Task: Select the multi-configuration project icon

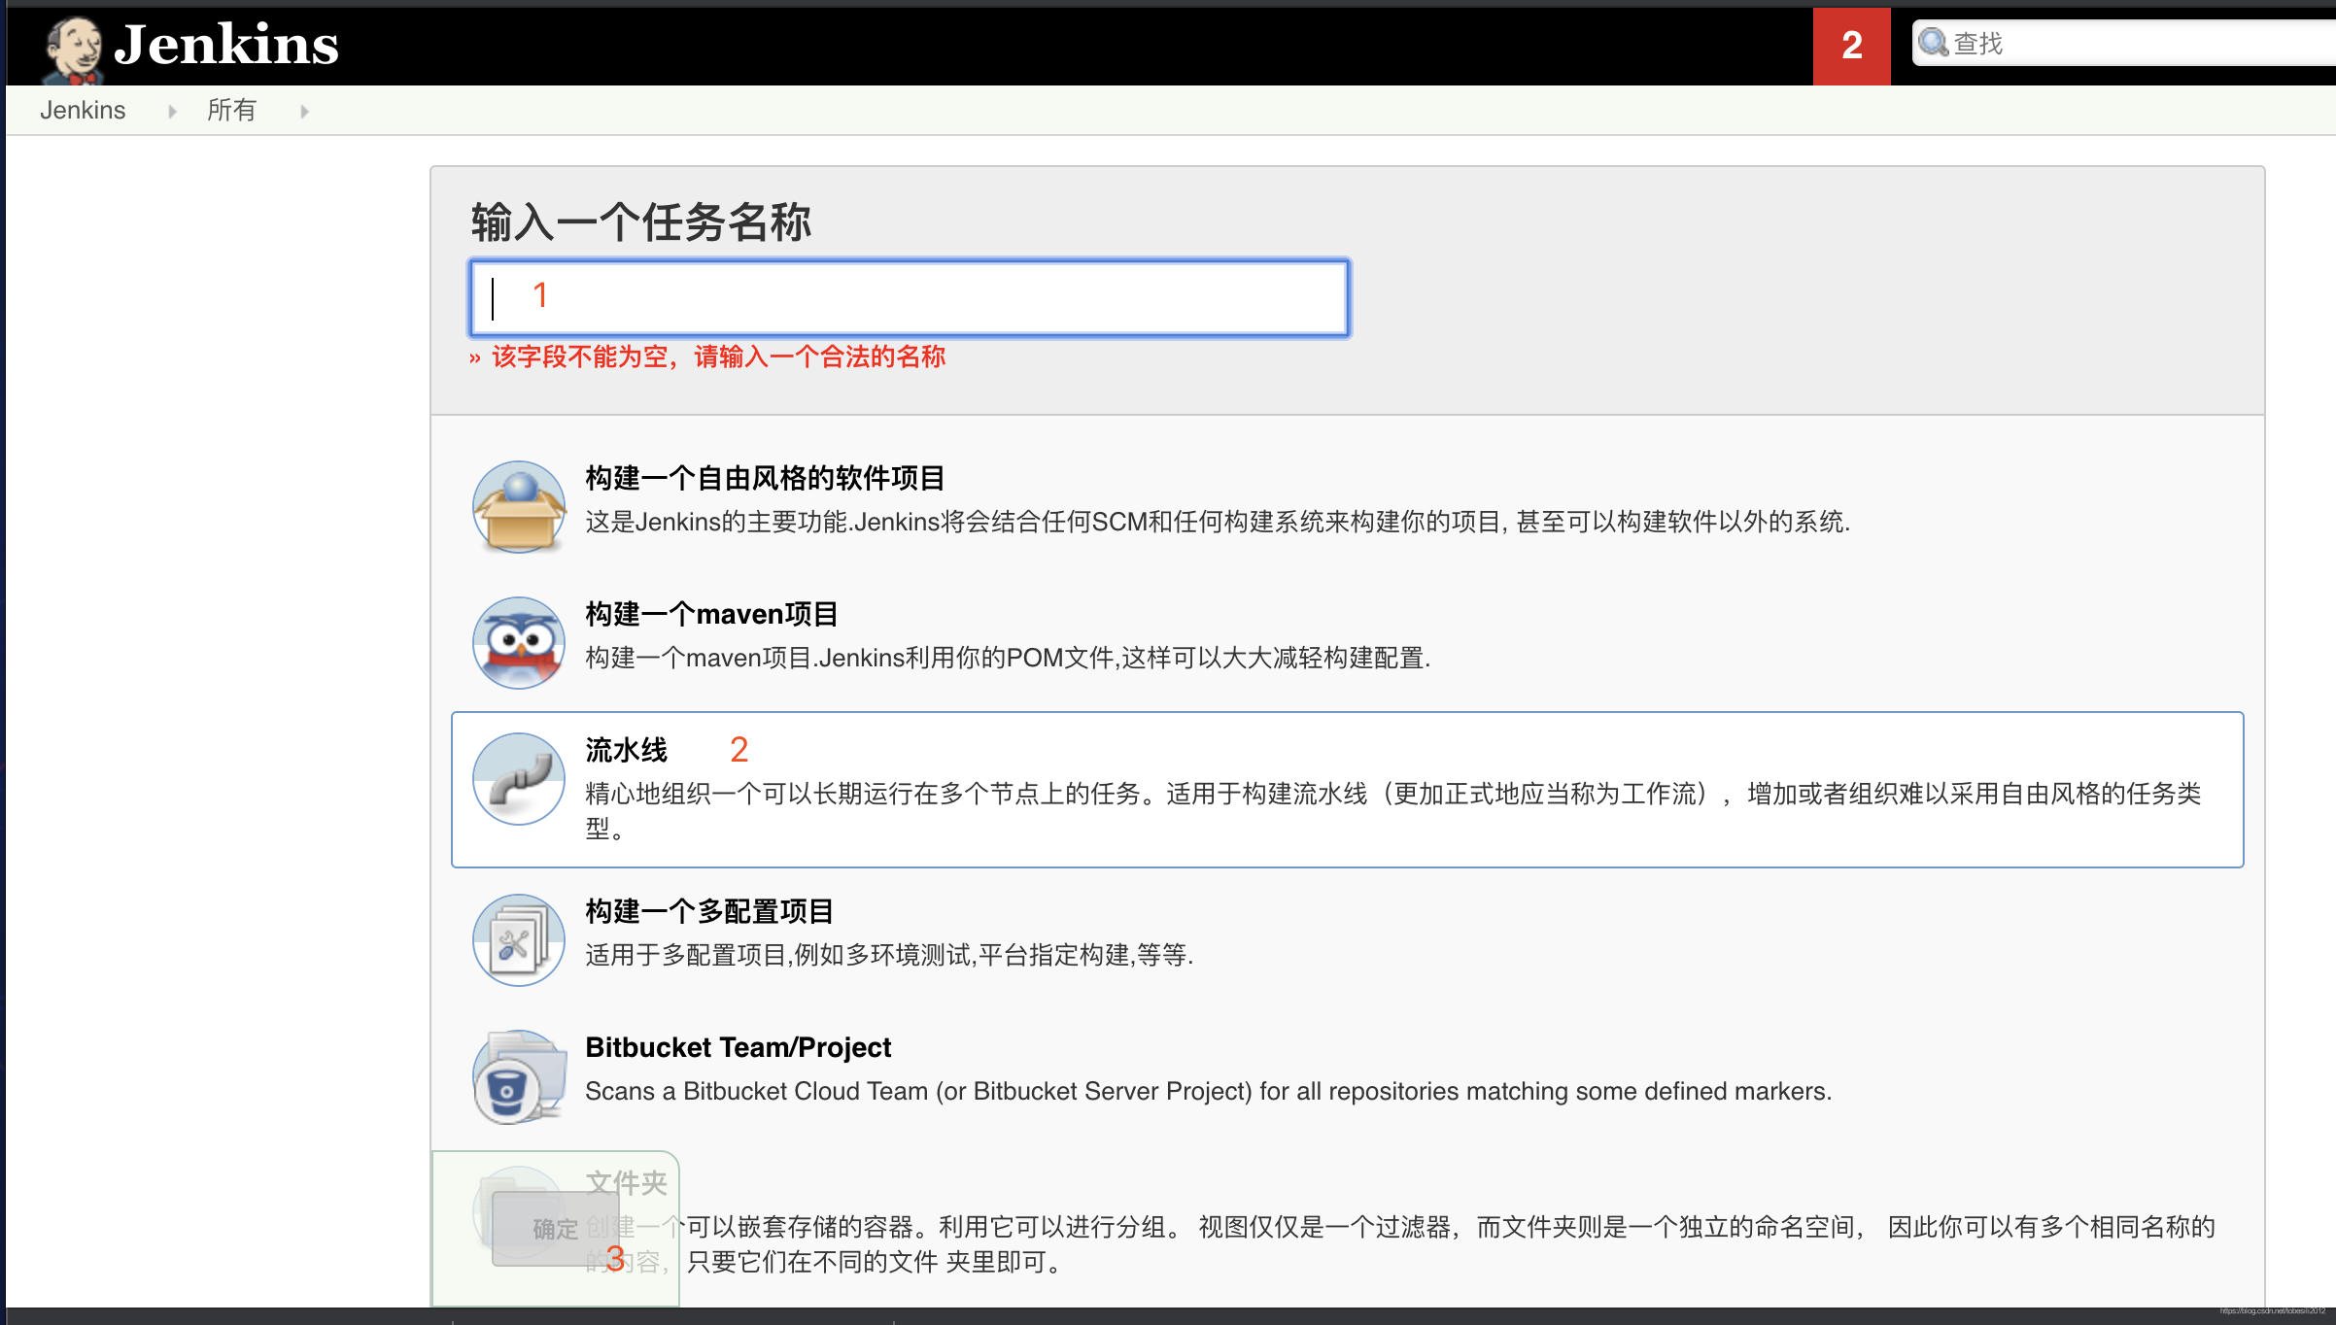Action: pyautogui.click(x=519, y=939)
